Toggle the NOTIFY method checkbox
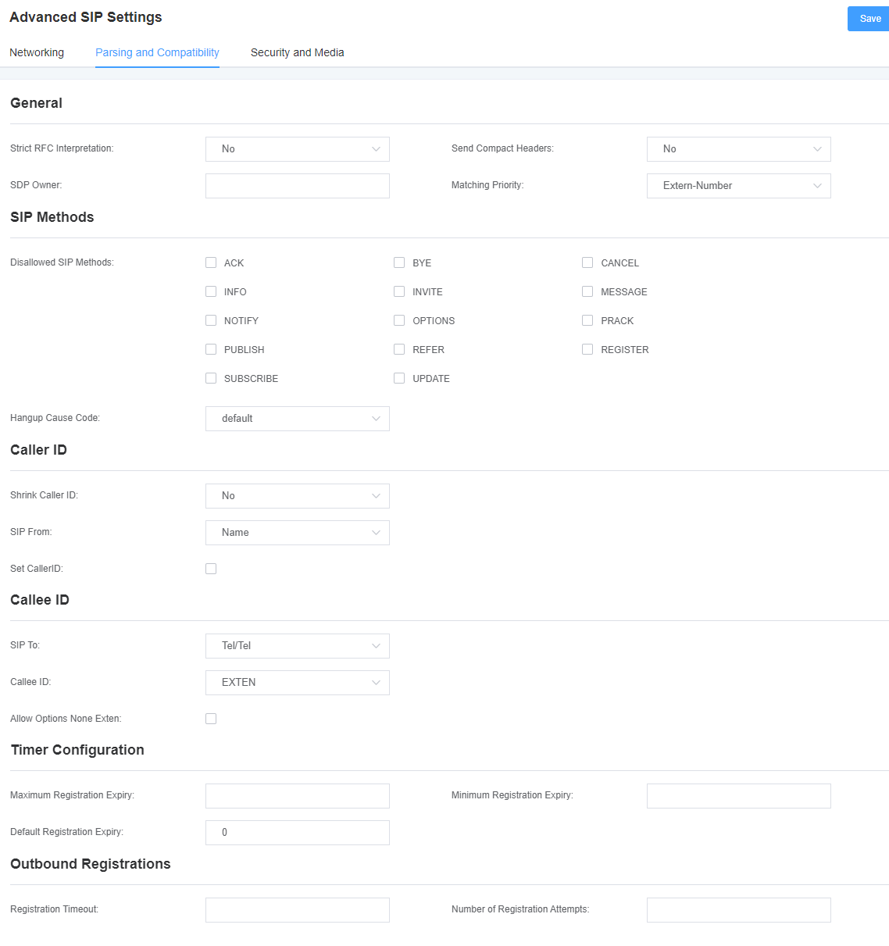889x946 pixels. pos(211,320)
